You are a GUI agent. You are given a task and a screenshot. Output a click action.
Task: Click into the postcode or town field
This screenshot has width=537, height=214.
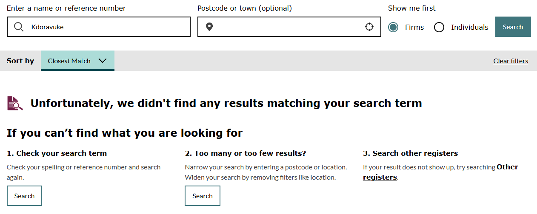click(289, 27)
